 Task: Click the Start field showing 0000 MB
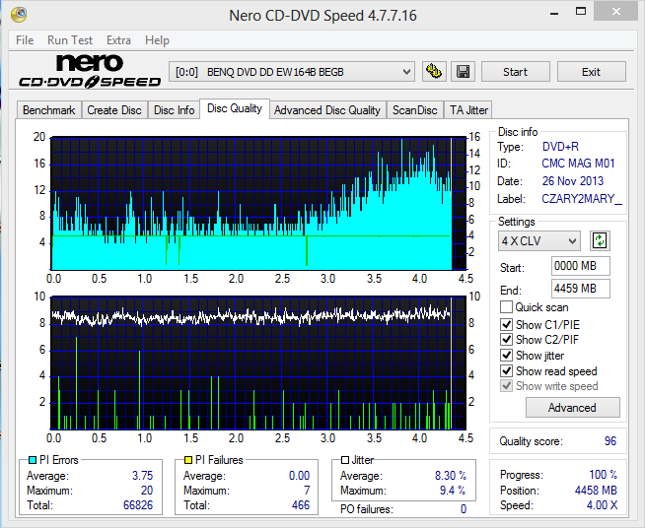581,266
